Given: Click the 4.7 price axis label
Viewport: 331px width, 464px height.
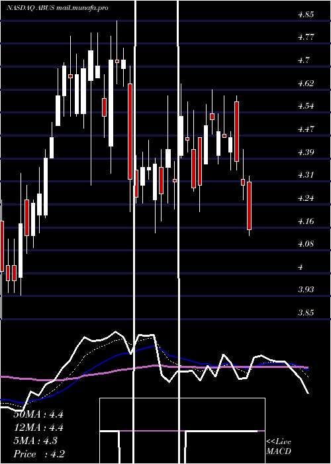Looking at the screenshot, I should pos(304,60).
